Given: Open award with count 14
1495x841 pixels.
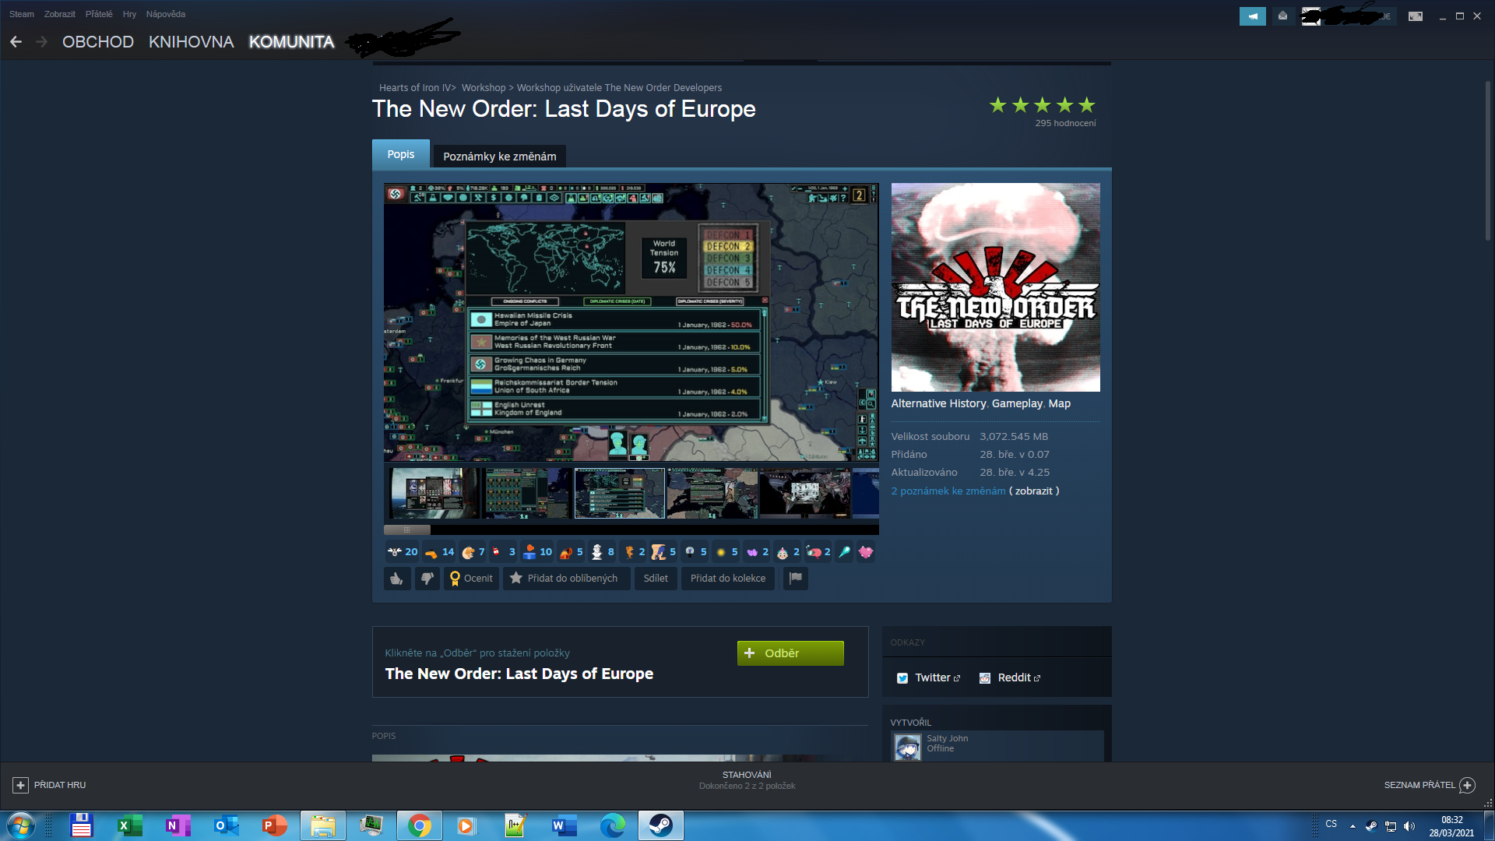Looking at the screenshot, I should [x=439, y=552].
